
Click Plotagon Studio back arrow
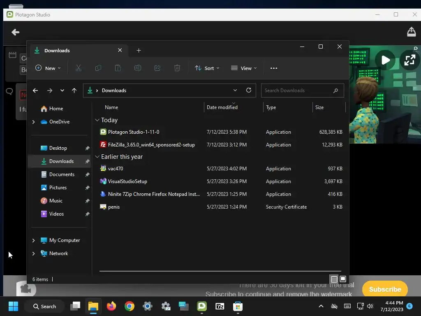16,32
